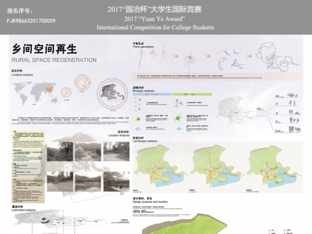
Task: Click the Landscape analysis heading
Action: (145, 141)
